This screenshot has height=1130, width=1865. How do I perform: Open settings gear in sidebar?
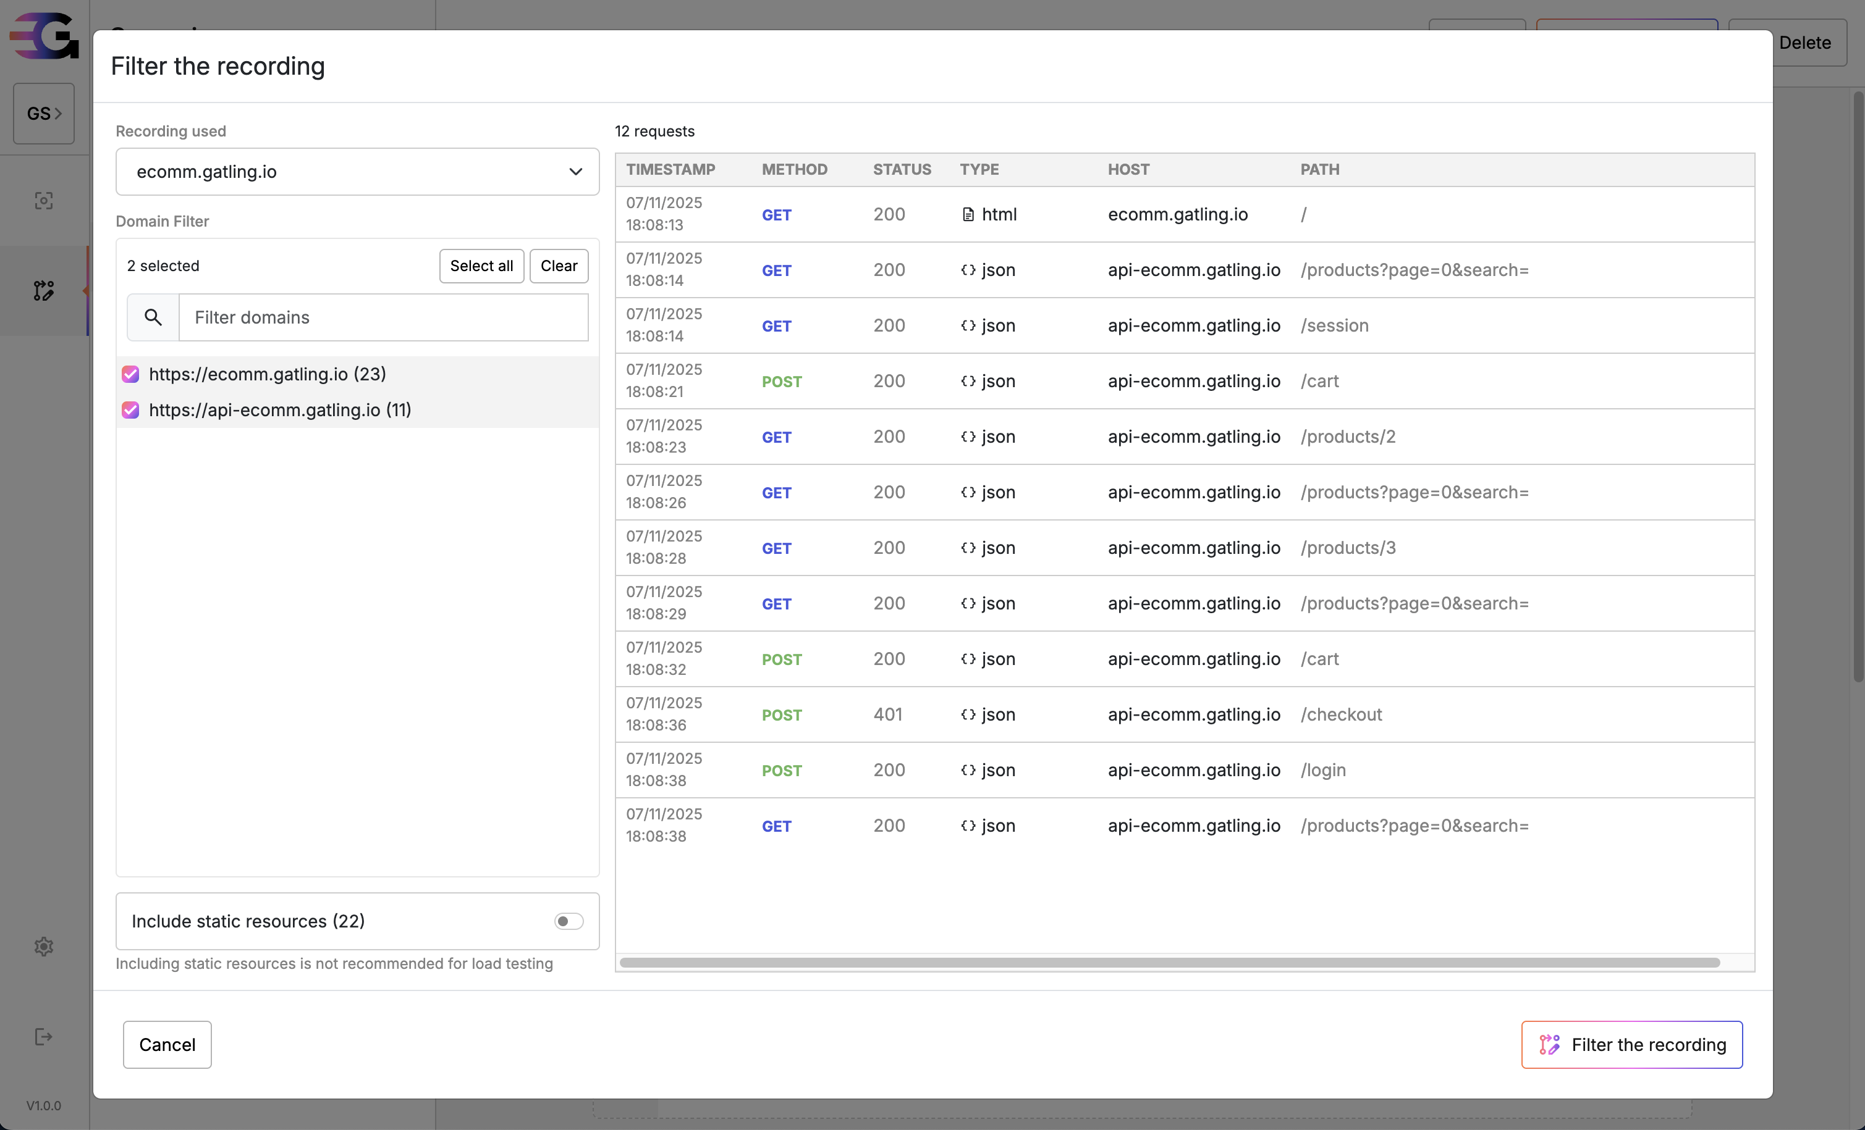click(x=44, y=946)
